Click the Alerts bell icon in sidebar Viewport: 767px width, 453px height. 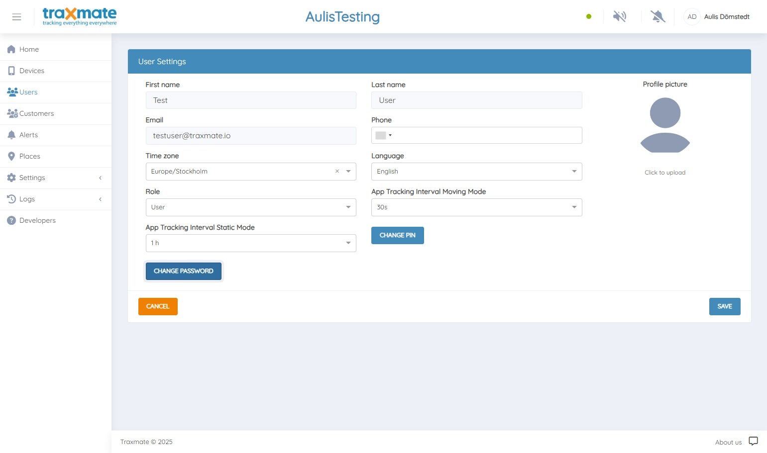pos(11,135)
